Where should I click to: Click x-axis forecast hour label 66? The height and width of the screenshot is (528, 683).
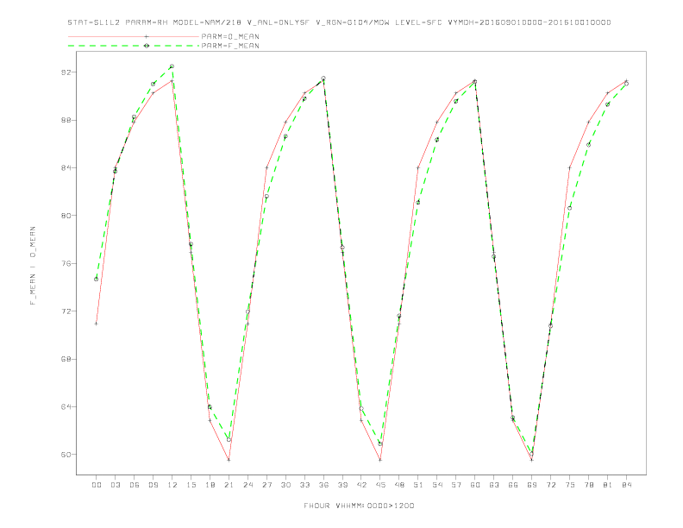tap(513, 485)
